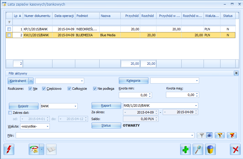Open the BANK register dropdown
Viewport: 243px width, 159px height.
click(75, 106)
